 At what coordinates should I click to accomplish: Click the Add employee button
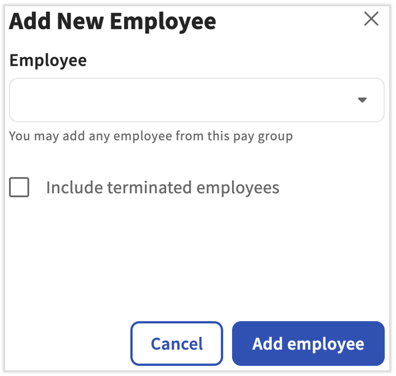point(308,344)
